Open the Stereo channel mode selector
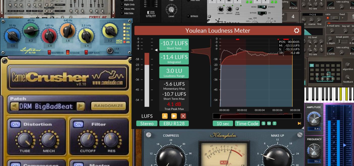Image resolution: width=354 pixels, height=166 pixels. pos(147,123)
